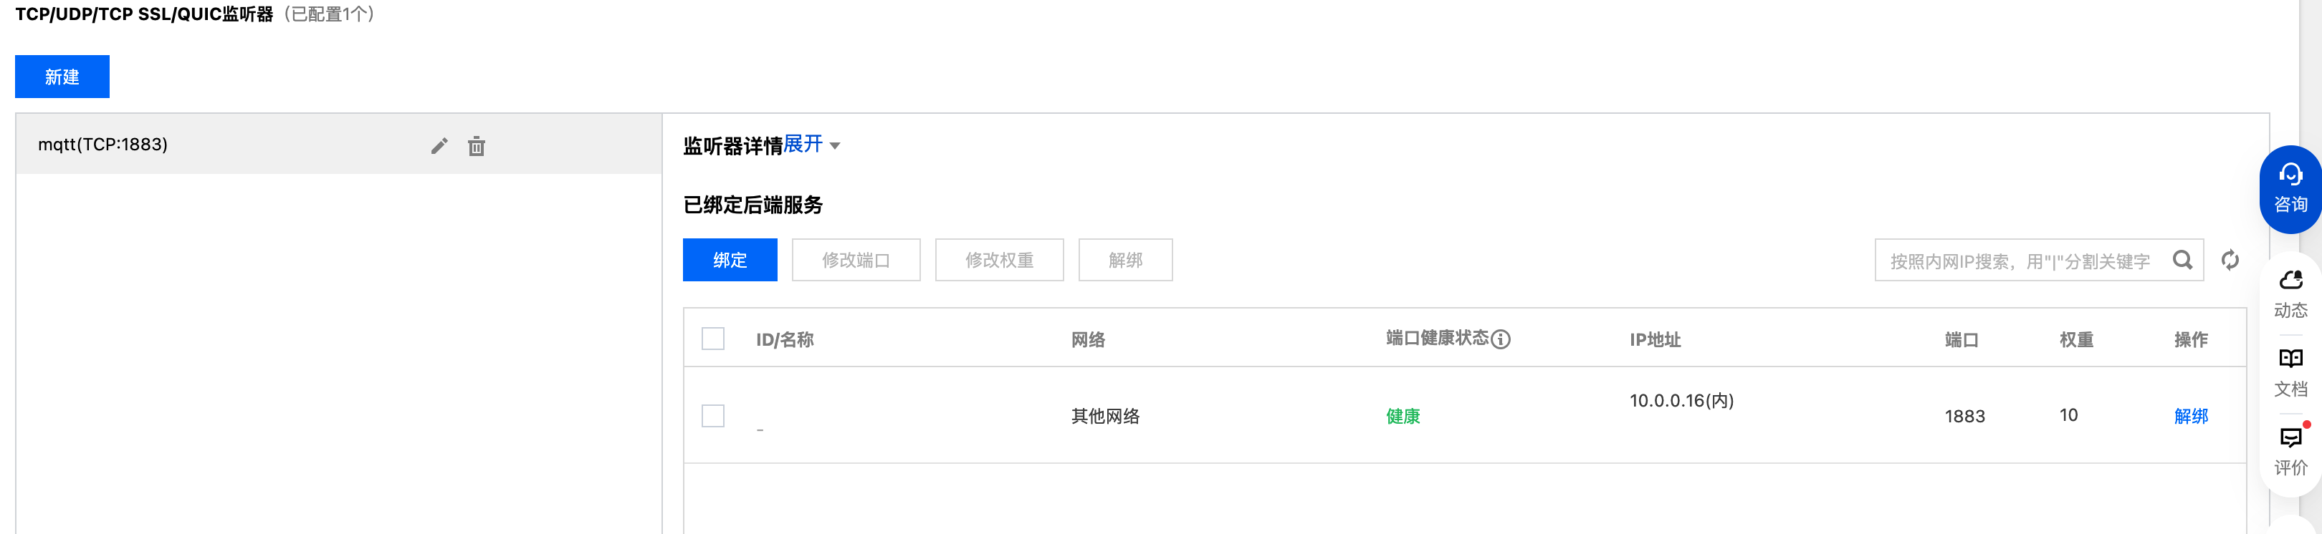Select the checkbox for the 10.0.0.16 row
The height and width of the screenshot is (534, 2322).
713,416
